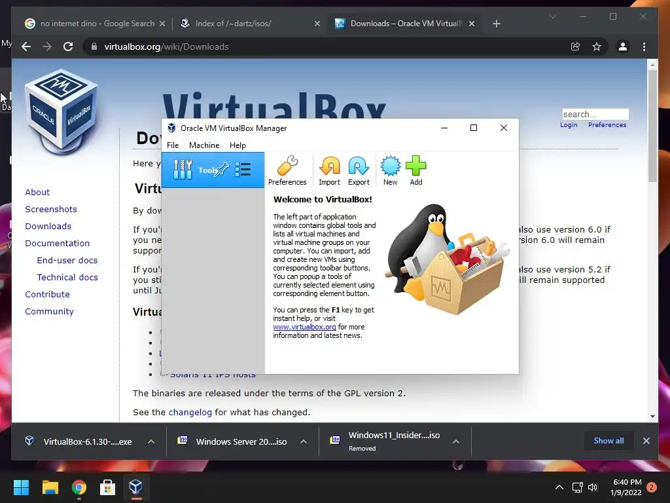Show hidden system tray icons
Viewport: 670px width, 503px height.
tap(559, 487)
